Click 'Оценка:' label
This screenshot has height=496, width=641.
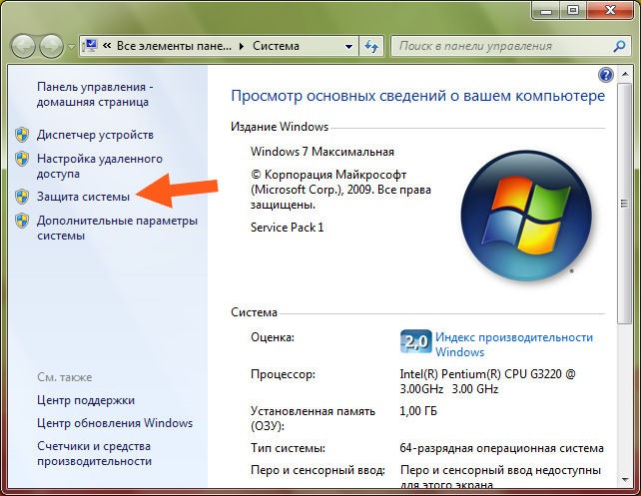point(273,337)
